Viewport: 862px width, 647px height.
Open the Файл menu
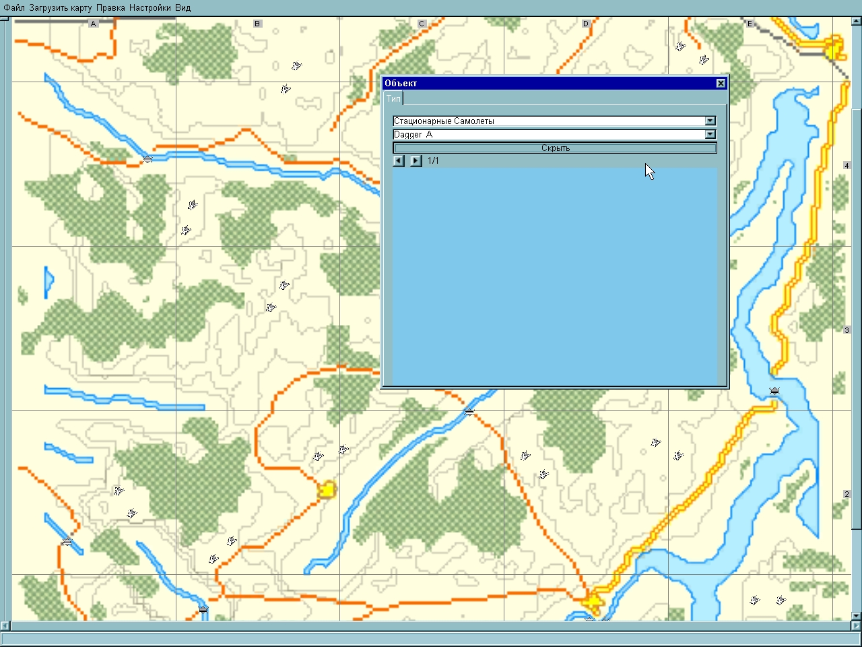pos(14,7)
